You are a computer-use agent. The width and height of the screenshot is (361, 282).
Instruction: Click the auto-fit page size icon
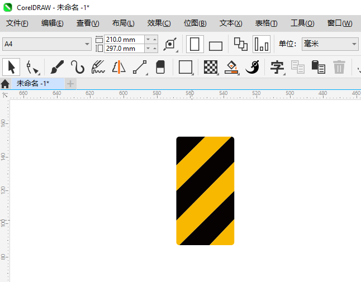click(x=170, y=44)
